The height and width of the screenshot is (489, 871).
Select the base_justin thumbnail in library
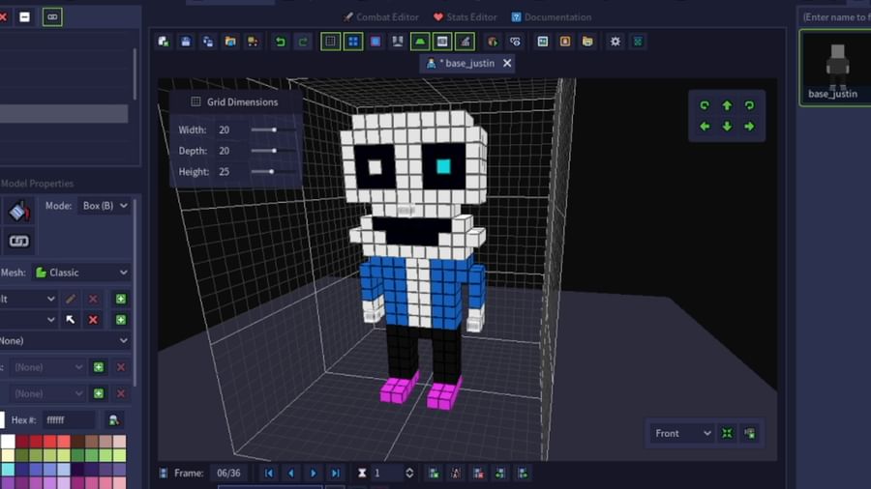coord(835,67)
